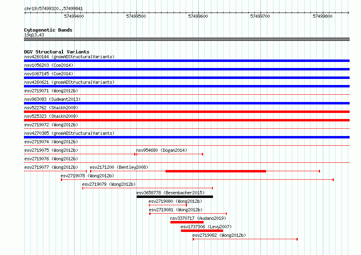Click the thin red line under nsv954680
Screen dimensions: 361x255
click(170, 154)
